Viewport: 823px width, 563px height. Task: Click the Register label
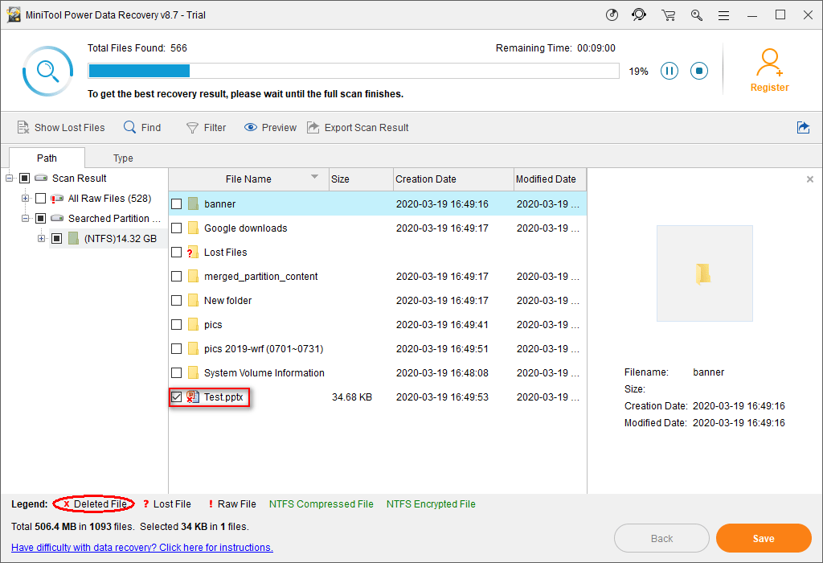769,88
